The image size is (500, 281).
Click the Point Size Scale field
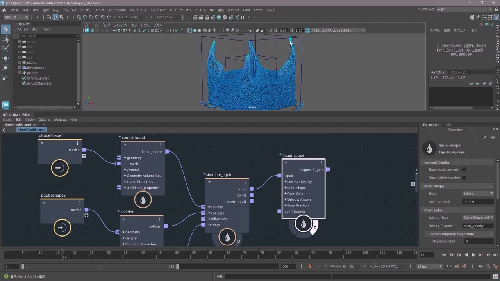tap(478, 202)
